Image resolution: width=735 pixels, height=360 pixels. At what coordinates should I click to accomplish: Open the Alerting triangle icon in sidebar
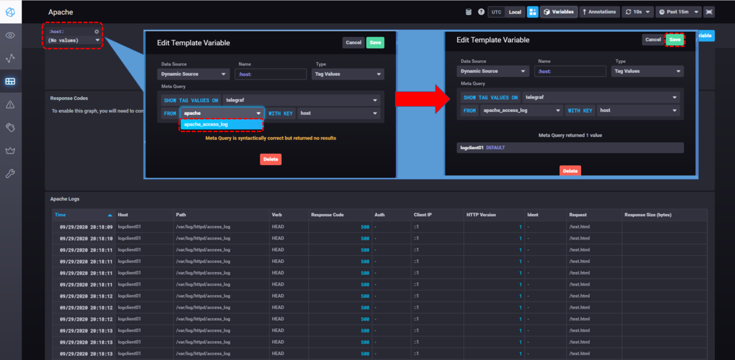click(10, 105)
